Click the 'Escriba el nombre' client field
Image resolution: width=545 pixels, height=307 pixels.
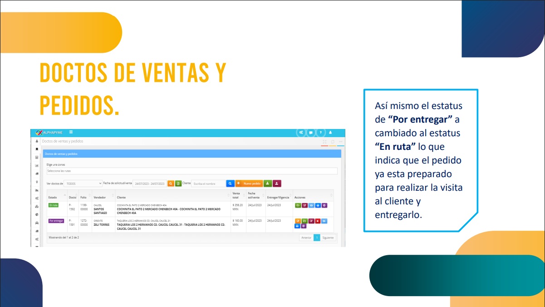point(208,183)
